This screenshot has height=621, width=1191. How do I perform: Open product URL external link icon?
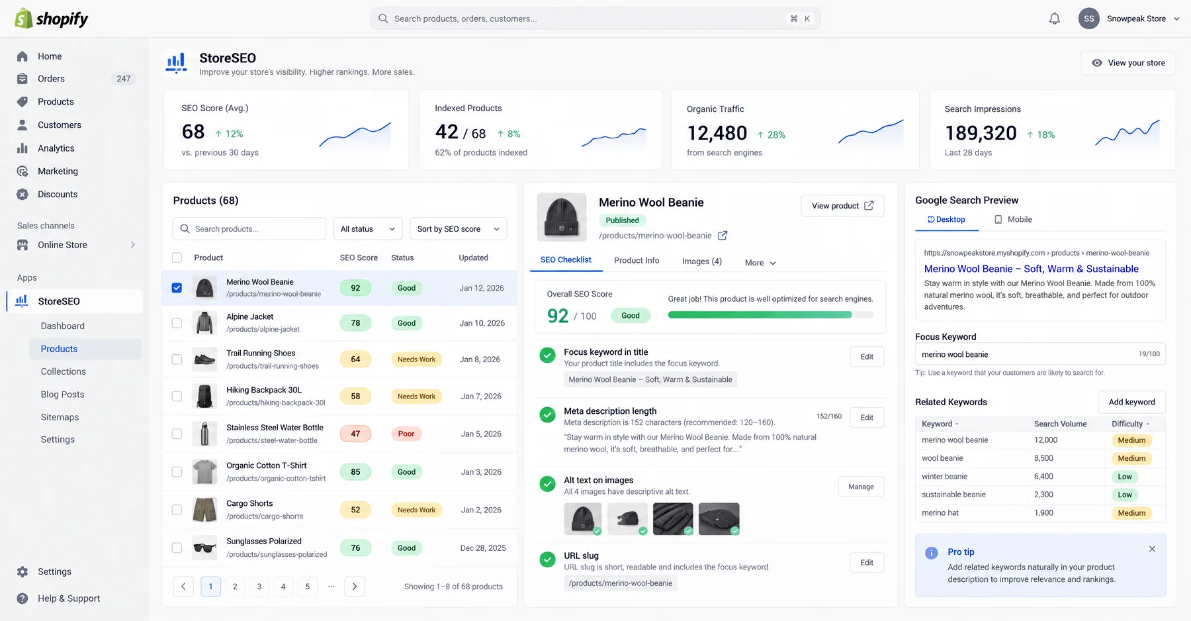[723, 235]
